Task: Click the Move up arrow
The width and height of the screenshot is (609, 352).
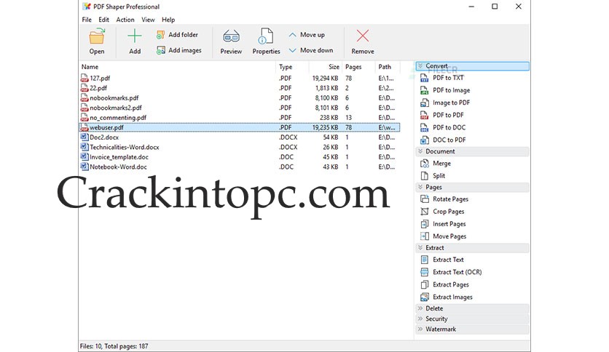Action: click(292, 35)
